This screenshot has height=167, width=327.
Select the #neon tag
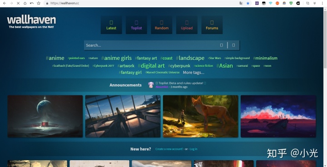(x=267, y=66)
